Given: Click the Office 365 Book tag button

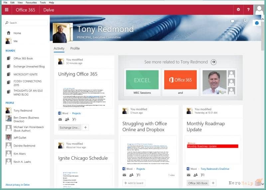Looking at the screenshot, I should point(198,183).
